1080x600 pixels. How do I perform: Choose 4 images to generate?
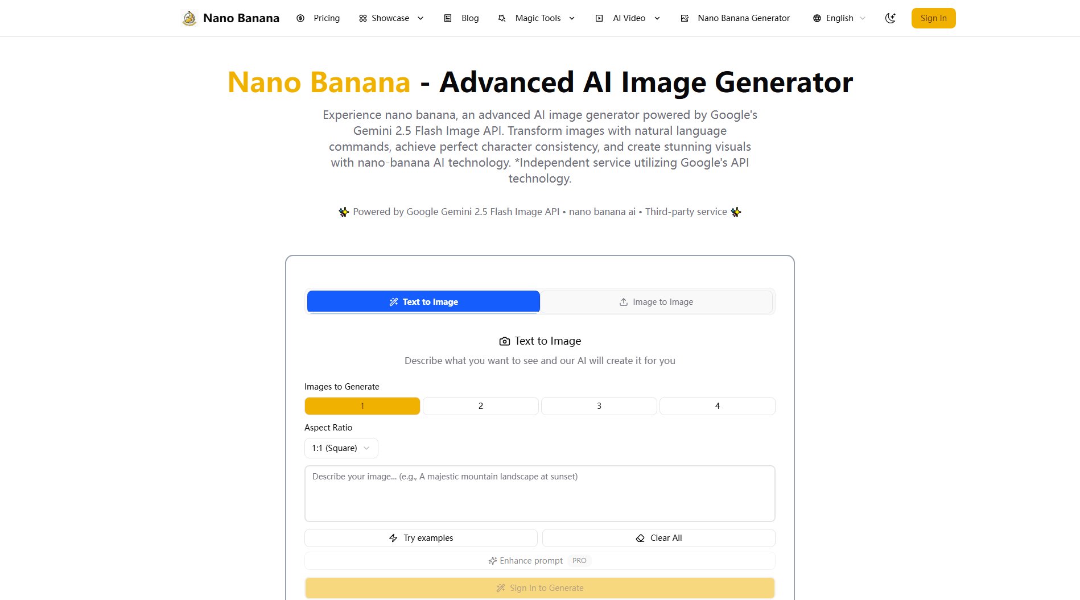(x=717, y=406)
